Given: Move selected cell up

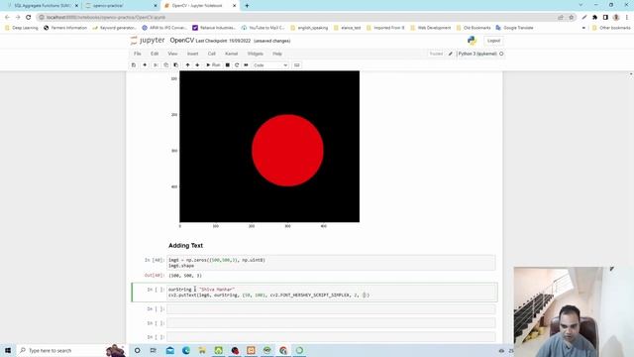Looking at the screenshot, I should [187, 65].
